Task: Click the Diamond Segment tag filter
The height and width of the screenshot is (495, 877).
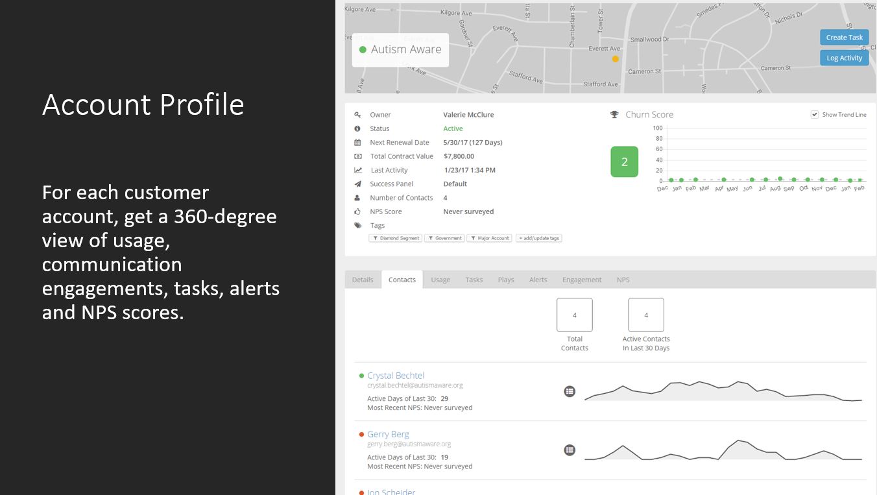Action: pos(395,238)
